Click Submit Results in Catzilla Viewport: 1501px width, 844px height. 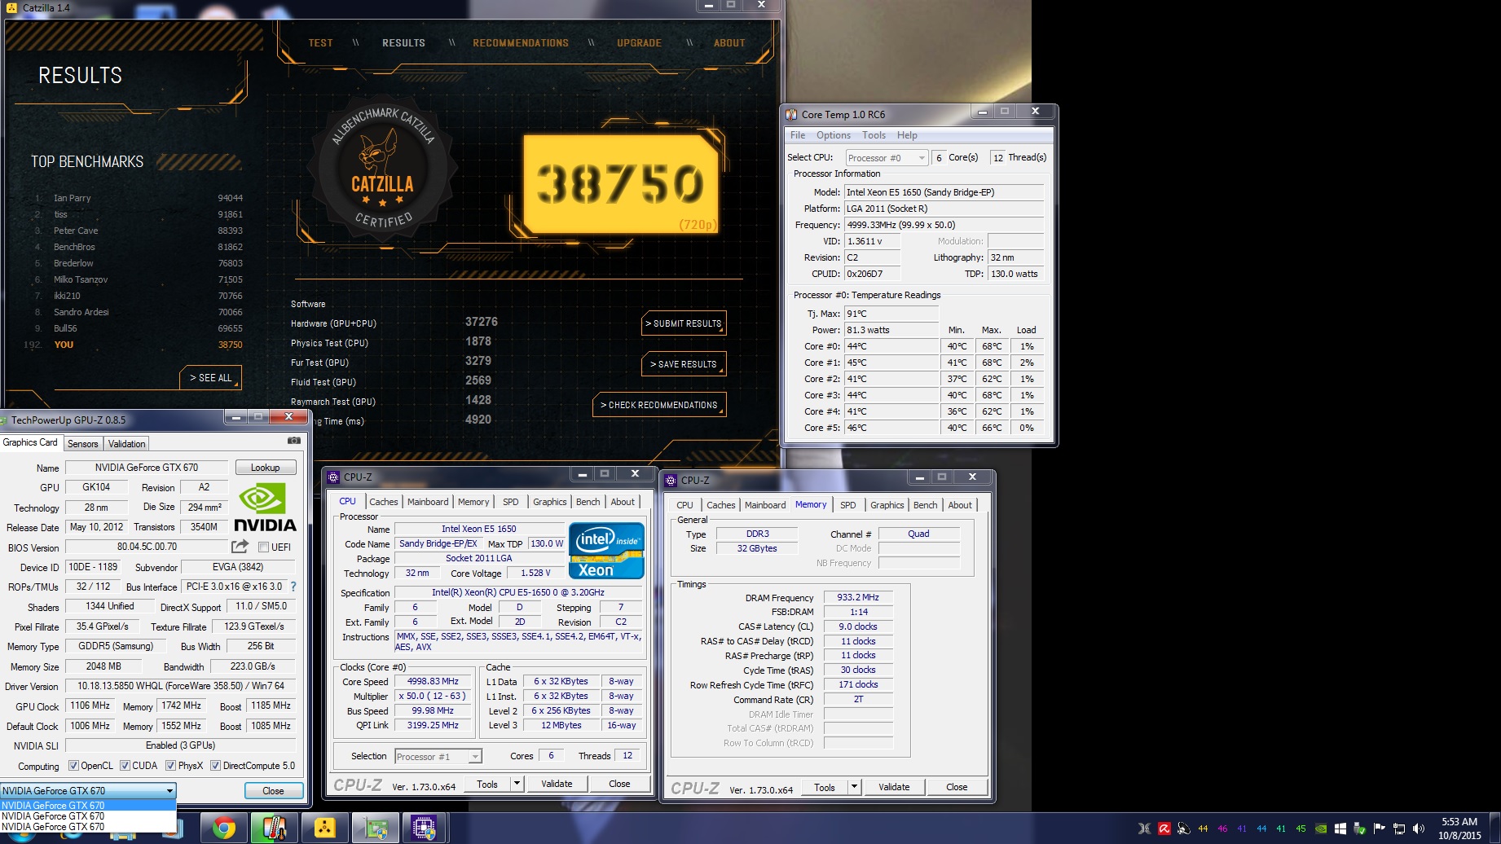pos(683,323)
